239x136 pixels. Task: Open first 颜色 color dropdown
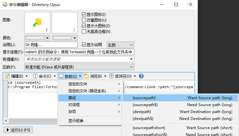pos(37,38)
